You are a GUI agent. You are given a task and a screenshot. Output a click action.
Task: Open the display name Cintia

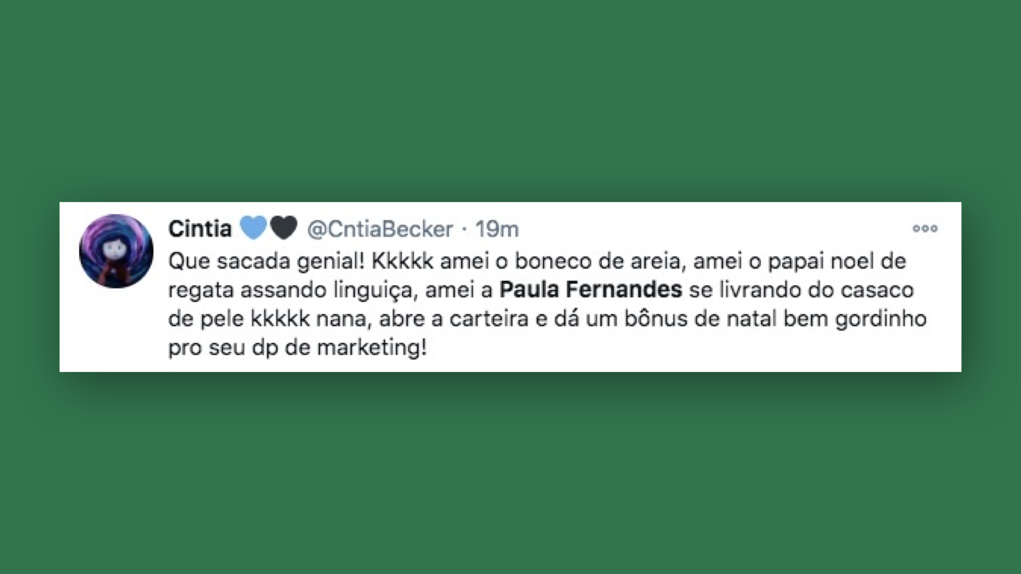[200, 229]
